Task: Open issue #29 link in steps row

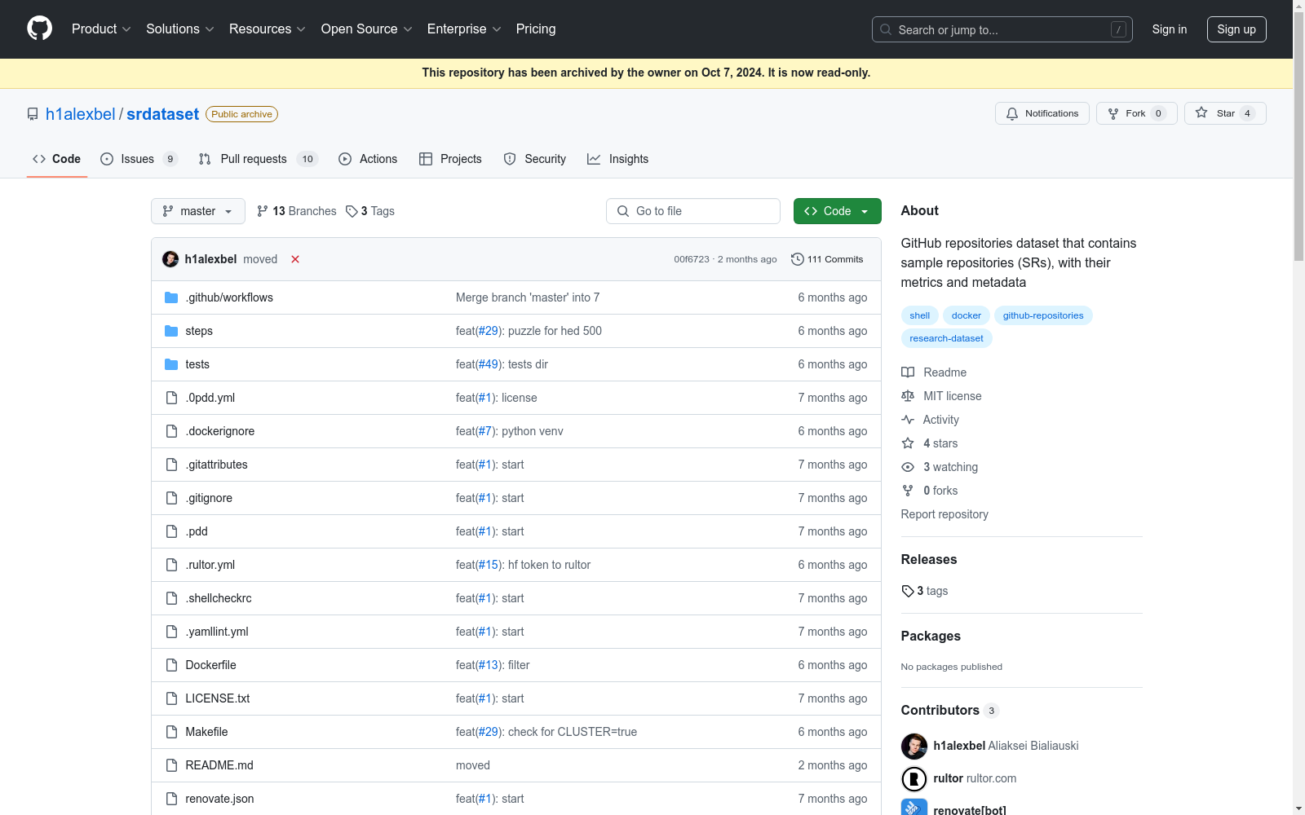Action: (488, 331)
